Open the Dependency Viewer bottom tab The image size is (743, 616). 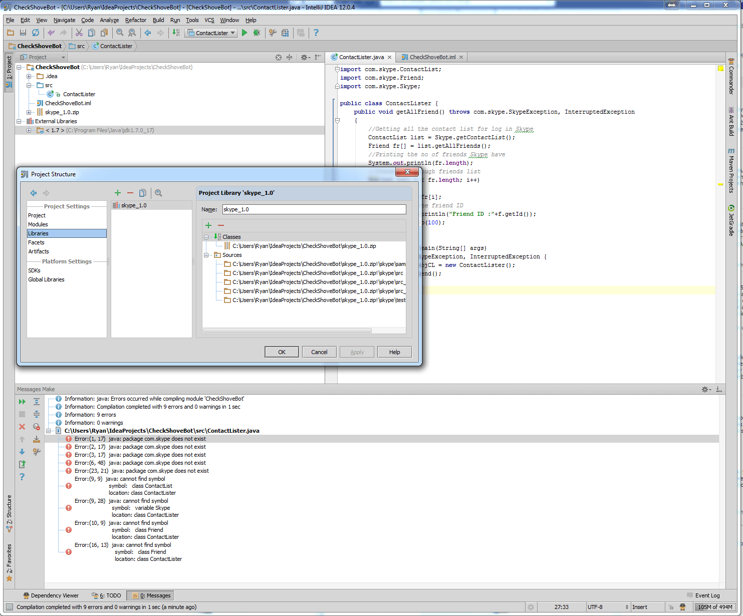coord(51,595)
